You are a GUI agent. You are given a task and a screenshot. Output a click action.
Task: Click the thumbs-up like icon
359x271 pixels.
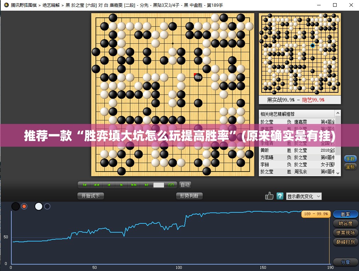pos(269,196)
